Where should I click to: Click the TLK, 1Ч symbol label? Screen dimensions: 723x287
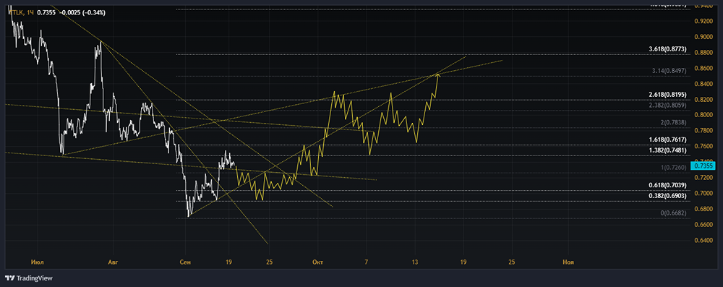[21, 12]
